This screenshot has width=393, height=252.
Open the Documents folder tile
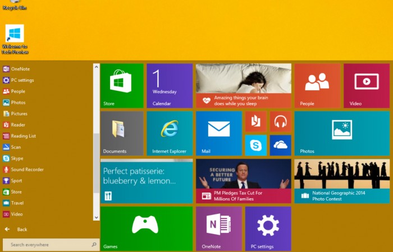point(122,133)
